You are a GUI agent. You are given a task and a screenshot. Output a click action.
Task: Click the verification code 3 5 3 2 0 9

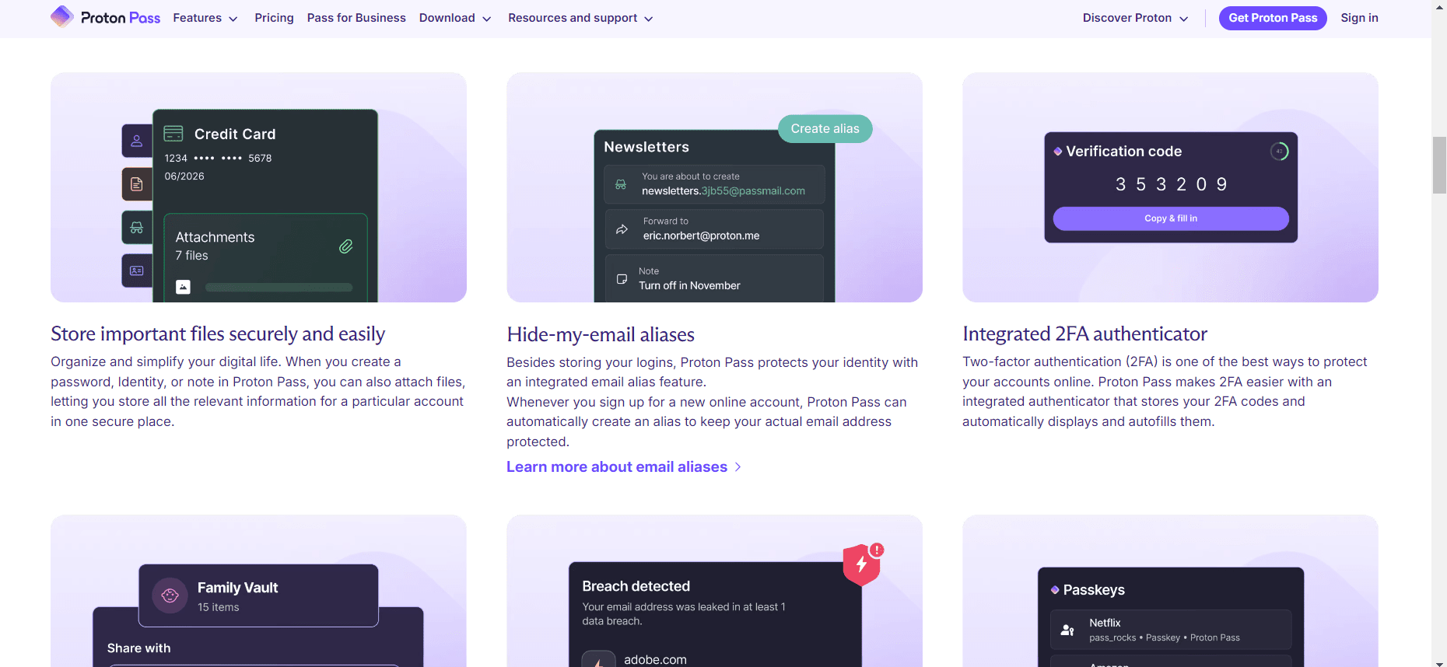(1171, 184)
